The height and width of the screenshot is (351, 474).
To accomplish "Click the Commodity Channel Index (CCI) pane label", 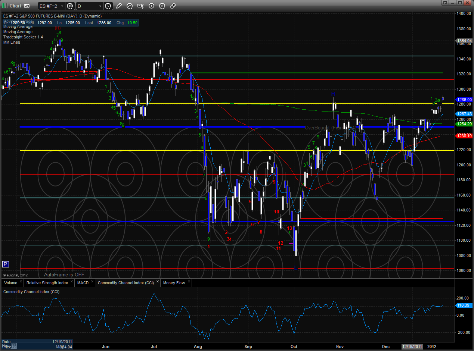I will coord(31,292).
